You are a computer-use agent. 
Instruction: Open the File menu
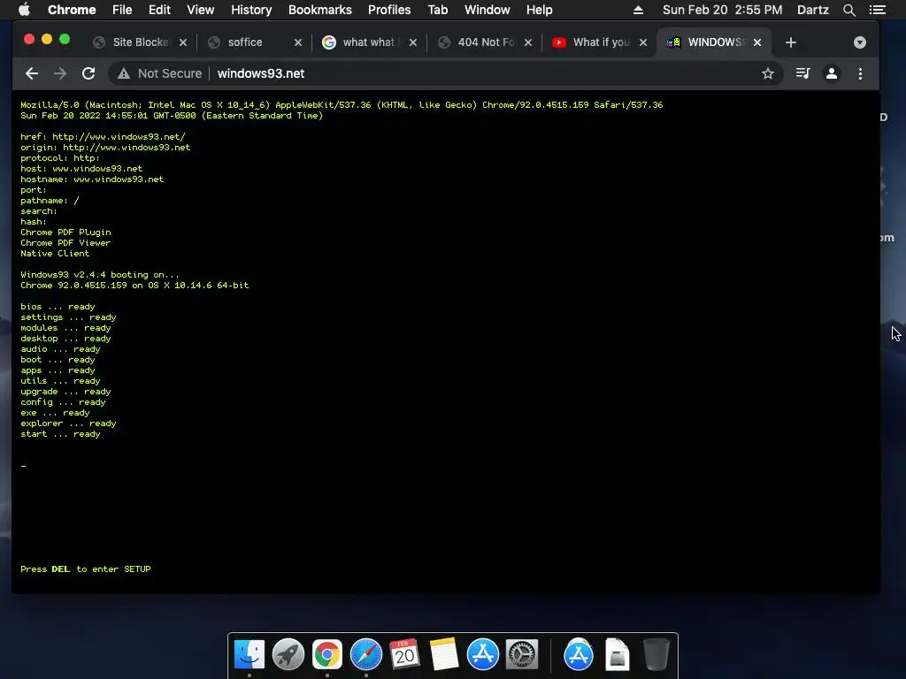point(122,10)
